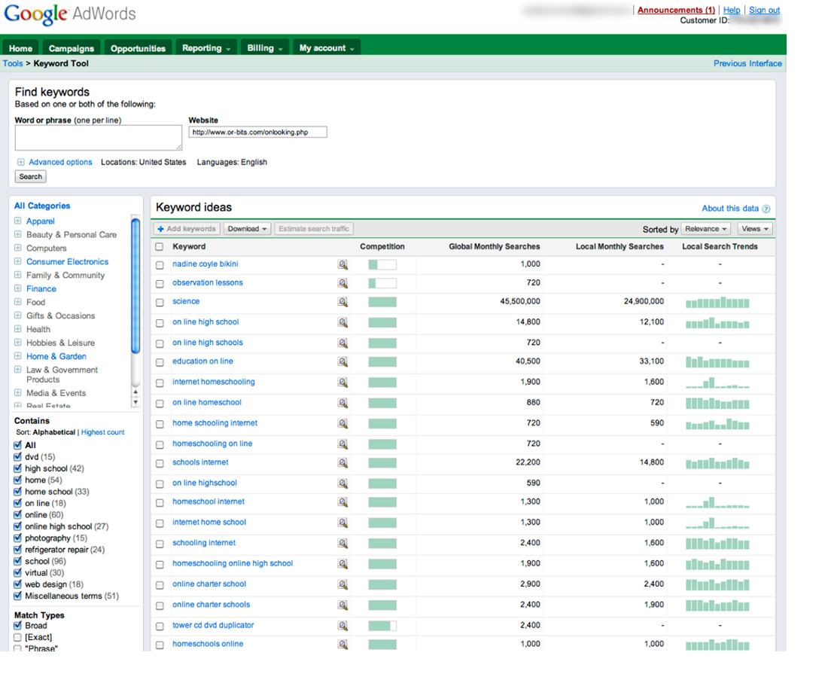This screenshot has width=828, height=686.
Task: Click the magnifier icon for observation lessons
Action: tap(342, 284)
